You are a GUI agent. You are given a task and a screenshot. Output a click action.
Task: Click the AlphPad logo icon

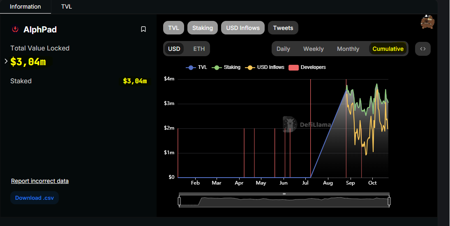coord(15,29)
